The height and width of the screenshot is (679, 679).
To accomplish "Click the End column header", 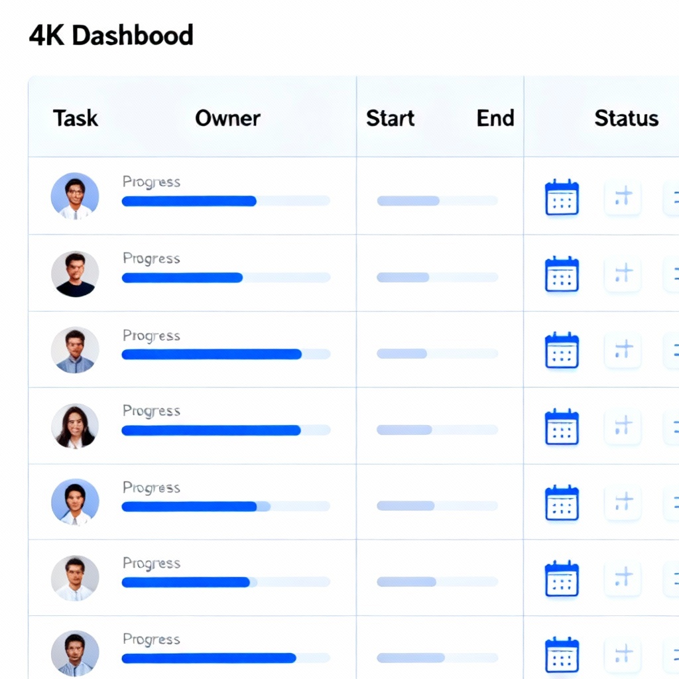I will (x=495, y=118).
